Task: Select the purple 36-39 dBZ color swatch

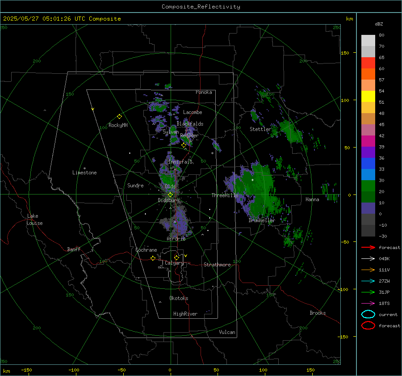Action: [x=368, y=152]
